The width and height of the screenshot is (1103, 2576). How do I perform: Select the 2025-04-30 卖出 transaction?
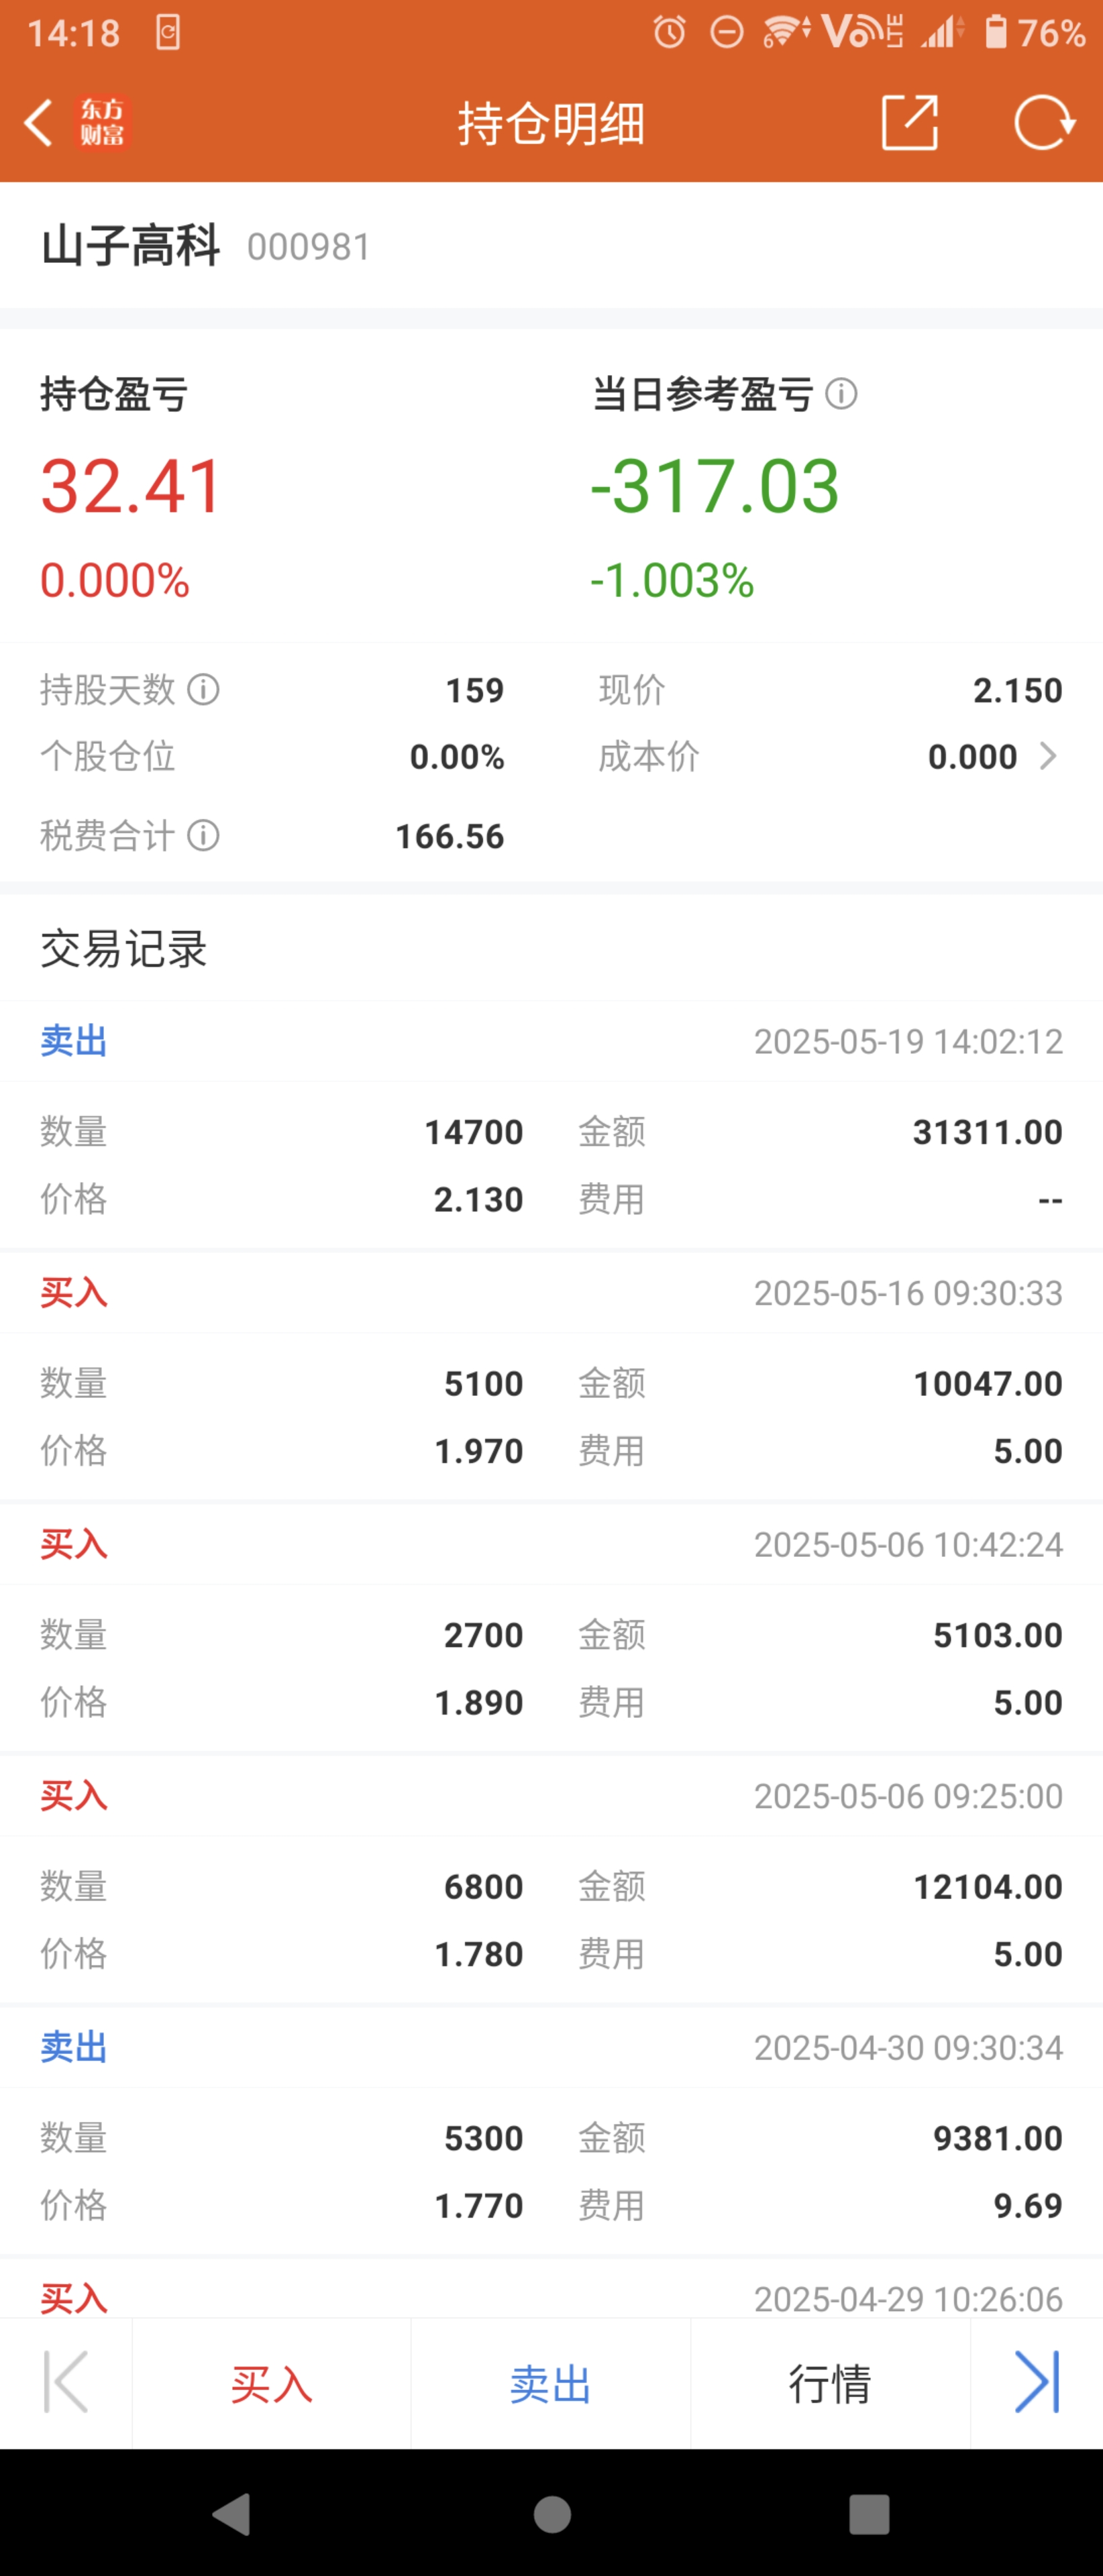pyautogui.click(x=551, y=2131)
